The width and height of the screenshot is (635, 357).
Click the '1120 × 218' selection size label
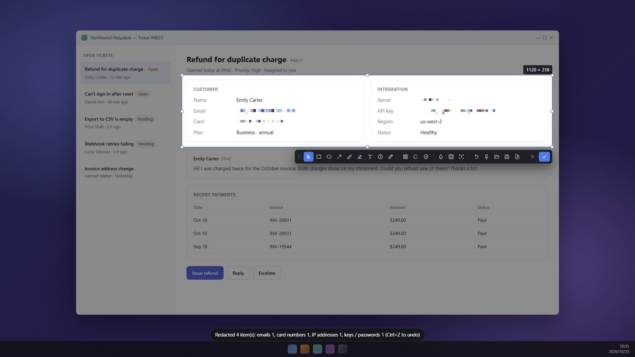(x=538, y=70)
